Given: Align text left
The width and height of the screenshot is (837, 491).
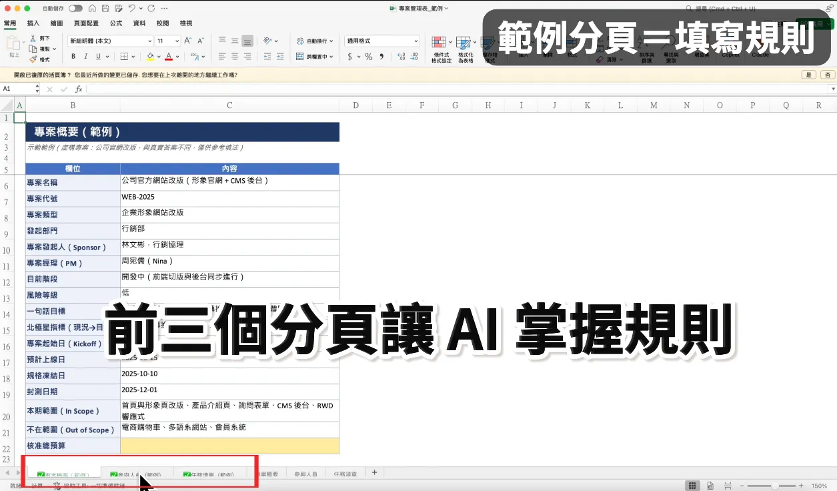Looking at the screenshot, I should coord(222,57).
